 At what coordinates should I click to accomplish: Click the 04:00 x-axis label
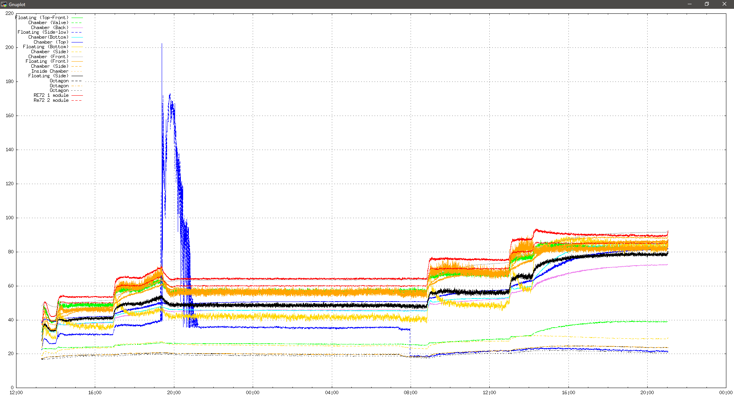point(332,393)
